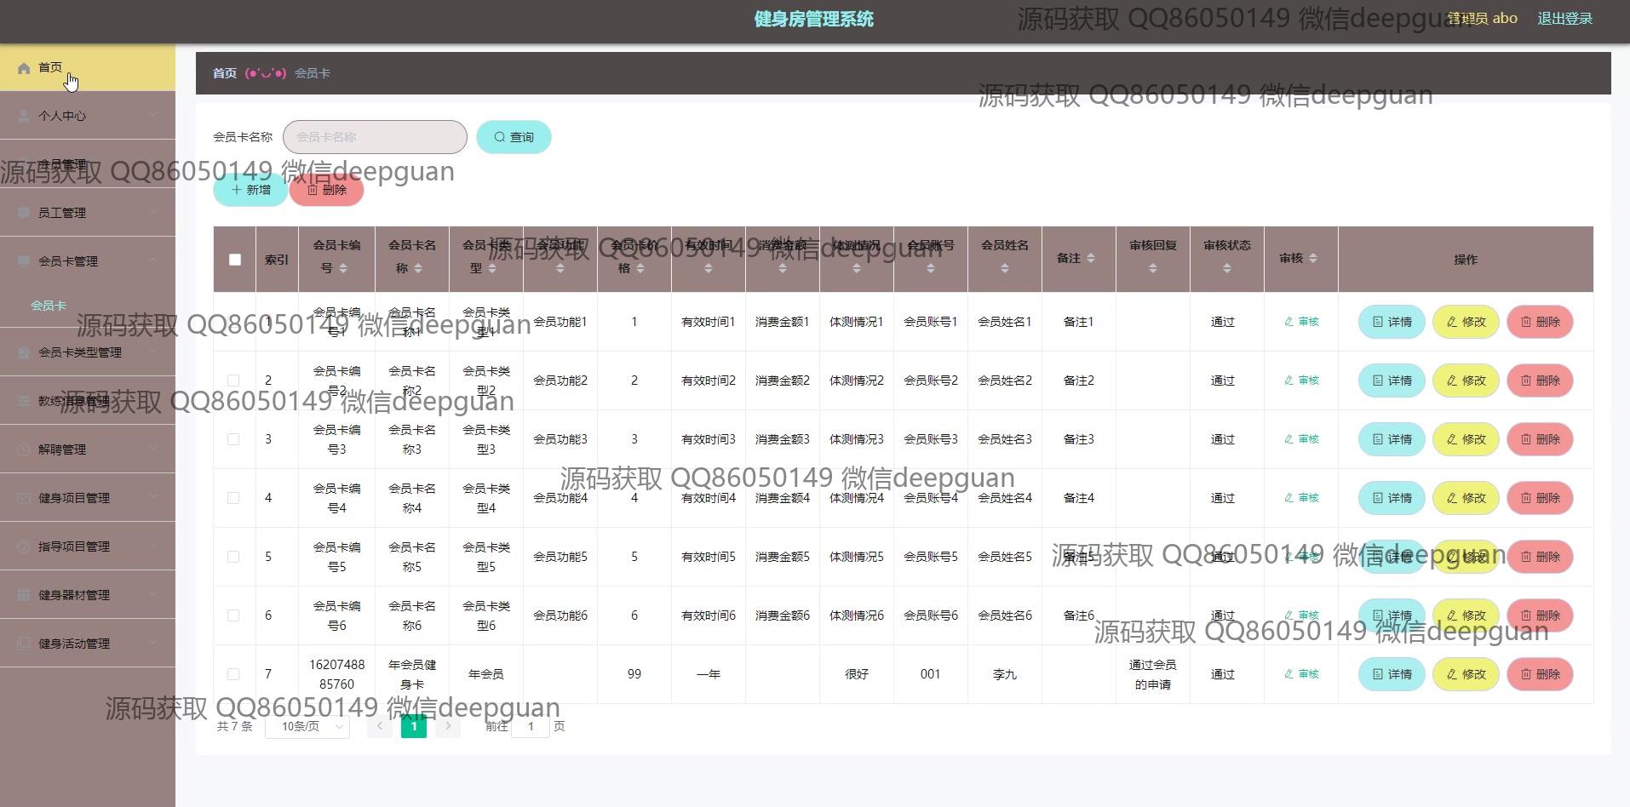Click the 个人中心 user icon
This screenshot has height=807, width=1630.
point(24,116)
